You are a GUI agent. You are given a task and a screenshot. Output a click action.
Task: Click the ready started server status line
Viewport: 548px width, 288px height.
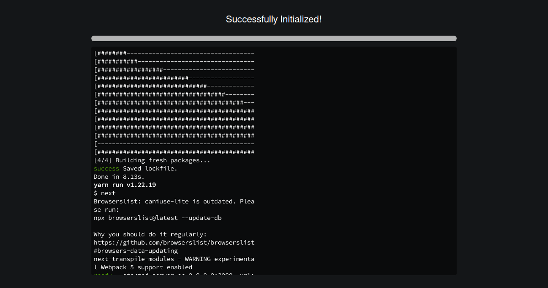coord(174,274)
